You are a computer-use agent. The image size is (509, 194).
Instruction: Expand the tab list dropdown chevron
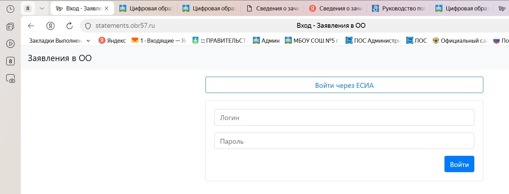(42, 9)
